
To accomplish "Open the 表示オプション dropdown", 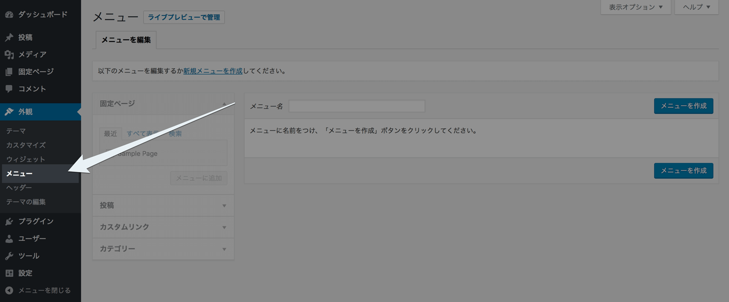I will (x=636, y=7).
